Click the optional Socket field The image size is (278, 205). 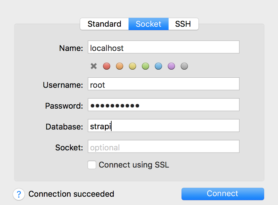pos(163,146)
